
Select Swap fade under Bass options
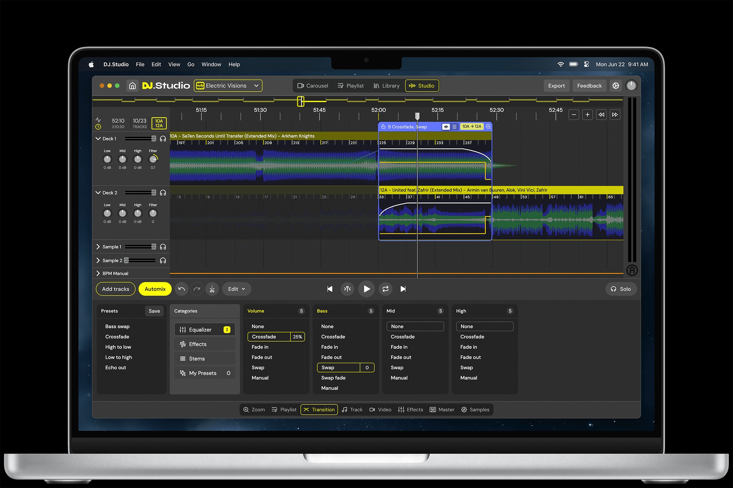pos(333,378)
